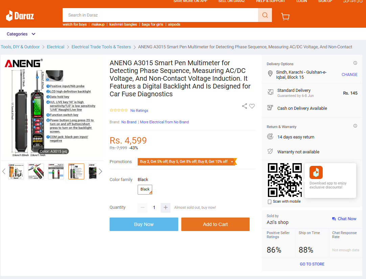Click the orange search magnifier button
The width and height of the screenshot is (366, 279).
265,15
